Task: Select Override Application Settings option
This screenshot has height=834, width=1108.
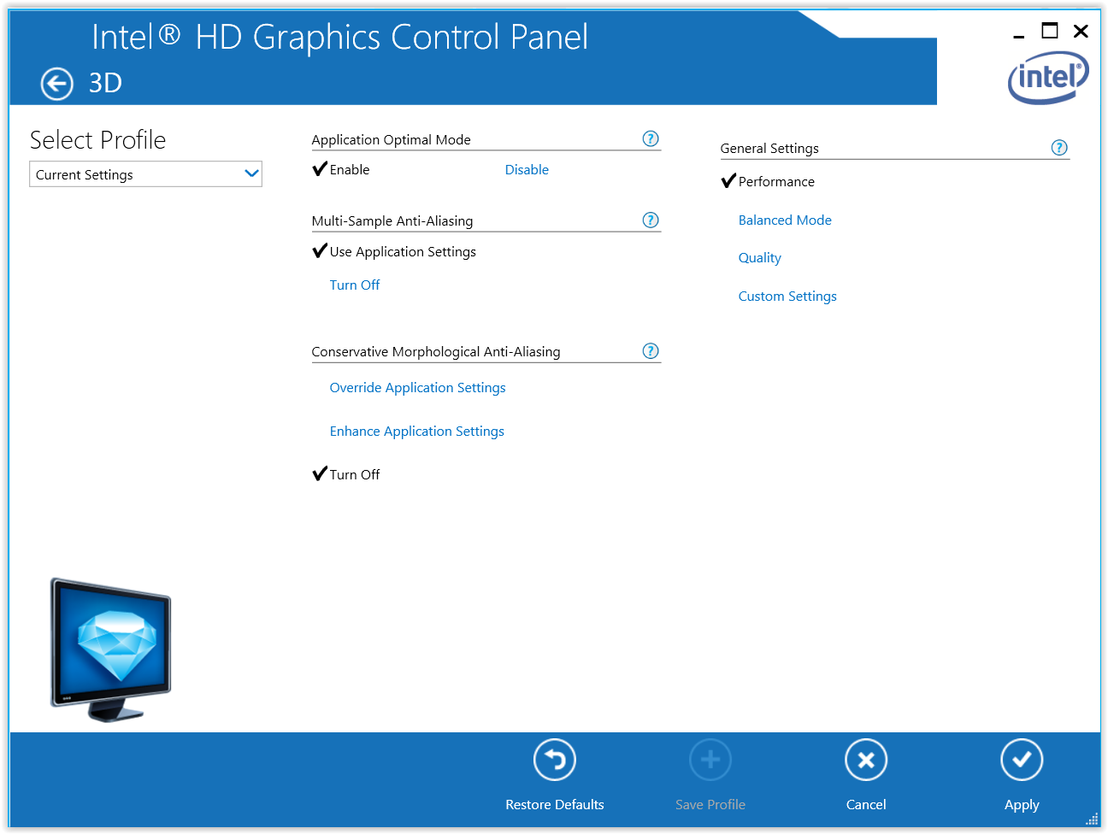Action: (418, 387)
